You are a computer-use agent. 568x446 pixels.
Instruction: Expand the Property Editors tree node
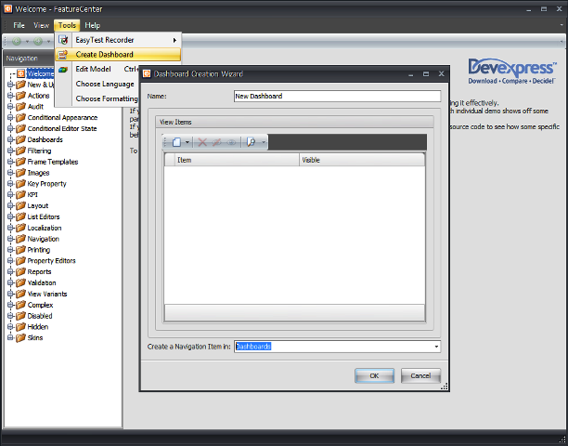pyautogui.click(x=10, y=261)
